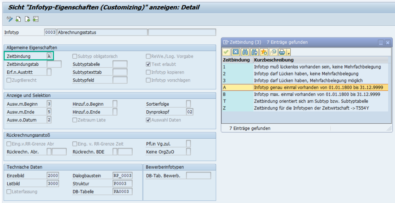Click the print icon in the popup
395x203 pixels.
[x=282, y=52]
